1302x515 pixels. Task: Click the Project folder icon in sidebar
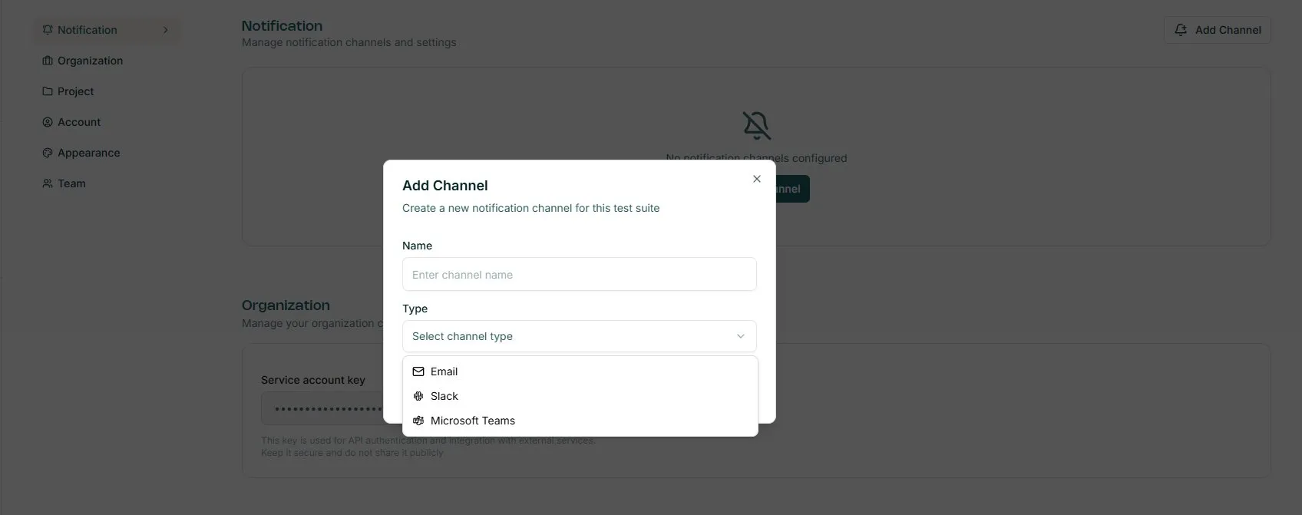[x=48, y=91]
